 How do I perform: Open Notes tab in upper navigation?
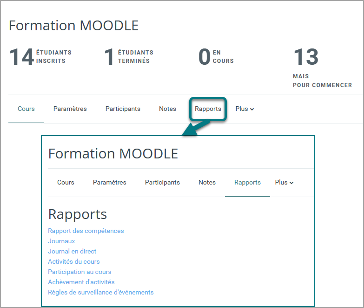(x=167, y=109)
